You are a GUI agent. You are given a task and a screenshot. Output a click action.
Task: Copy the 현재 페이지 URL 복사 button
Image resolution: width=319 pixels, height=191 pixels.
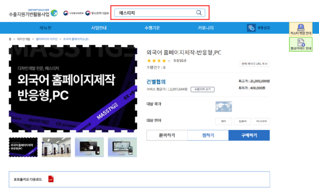[x=254, y=64]
